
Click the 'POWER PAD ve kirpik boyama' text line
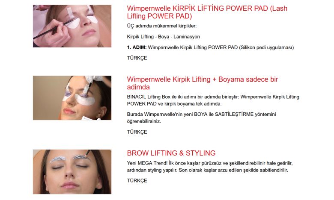point(174,104)
